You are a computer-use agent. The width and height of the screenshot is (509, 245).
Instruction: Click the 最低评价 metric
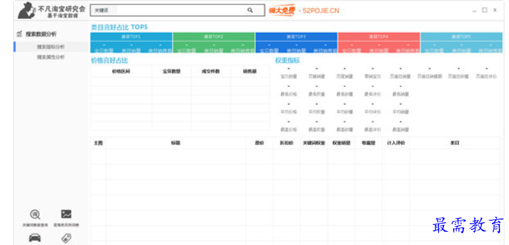tap(373, 94)
